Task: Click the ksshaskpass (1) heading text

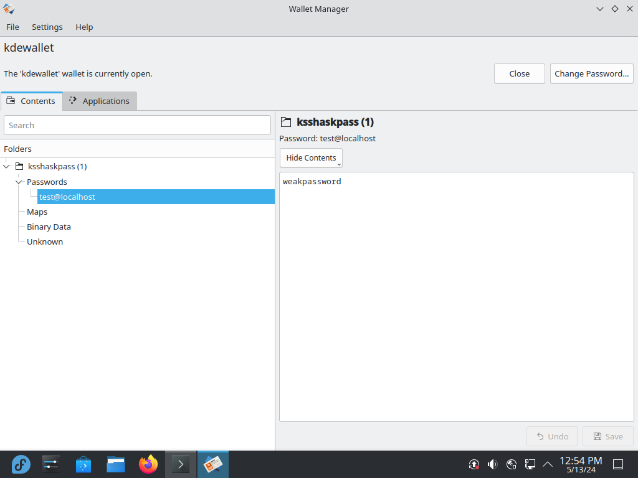Action: (x=335, y=122)
